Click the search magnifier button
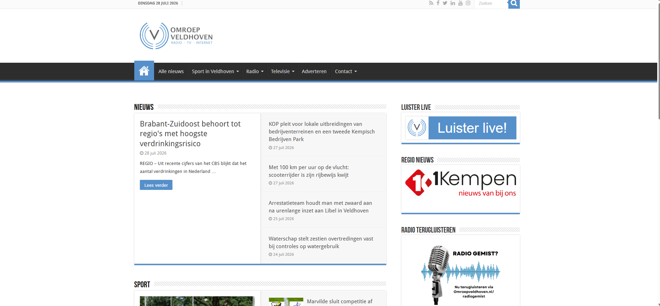 click(514, 4)
